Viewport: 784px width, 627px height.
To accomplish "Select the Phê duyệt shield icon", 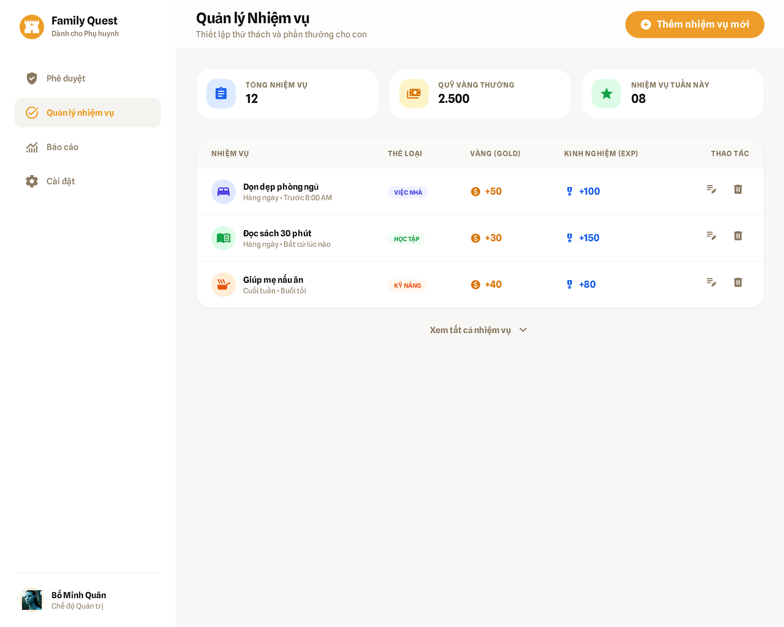I will [x=32, y=78].
